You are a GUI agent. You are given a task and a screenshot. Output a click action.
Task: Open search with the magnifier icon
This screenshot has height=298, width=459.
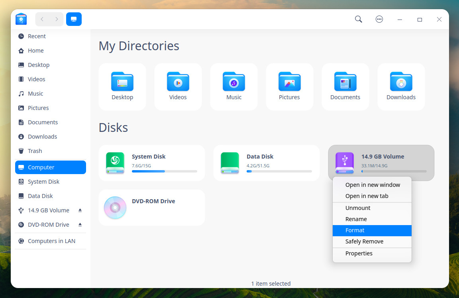tap(358, 19)
